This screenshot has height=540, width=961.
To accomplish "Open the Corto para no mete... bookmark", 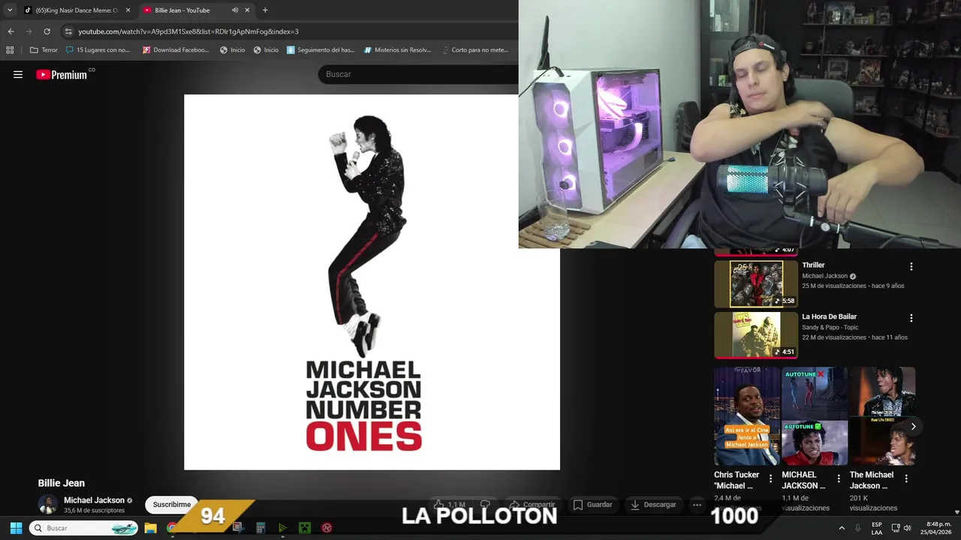I will coord(475,50).
